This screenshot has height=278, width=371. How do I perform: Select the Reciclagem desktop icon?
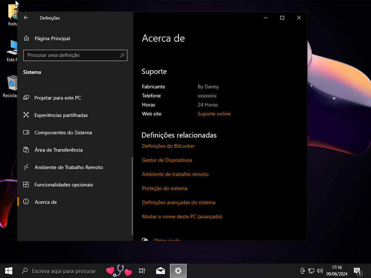click(11, 86)
